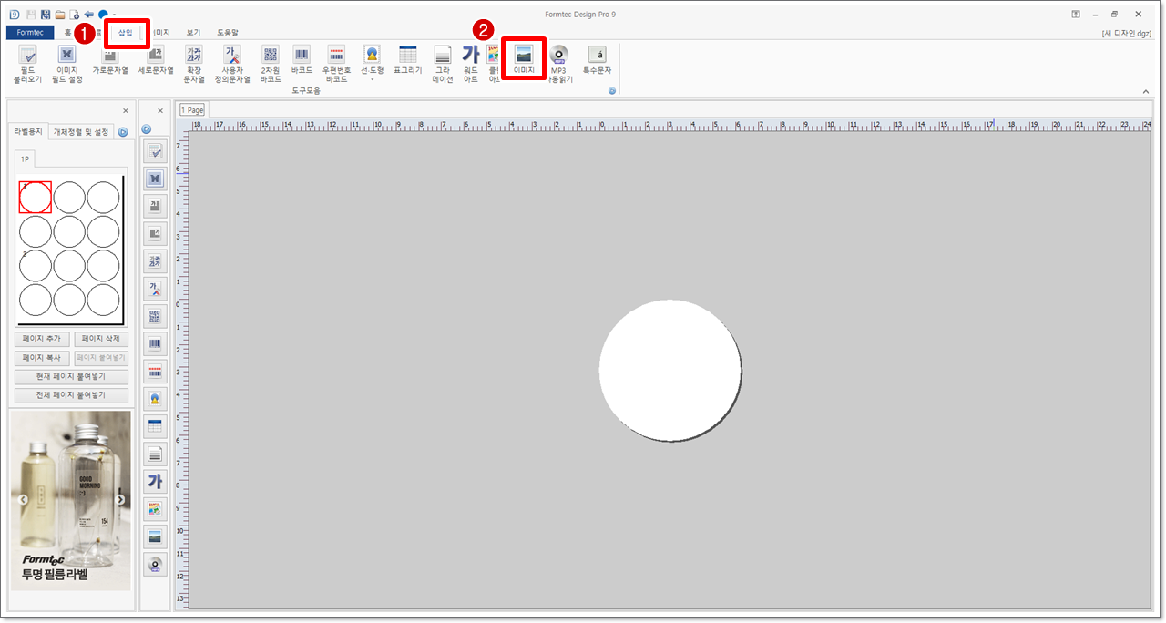Image resolution: width=1166 pixels, height=623 pixels.
Task: Click the 필드 불러오기 ribbon icon
Action: (27, 64)
